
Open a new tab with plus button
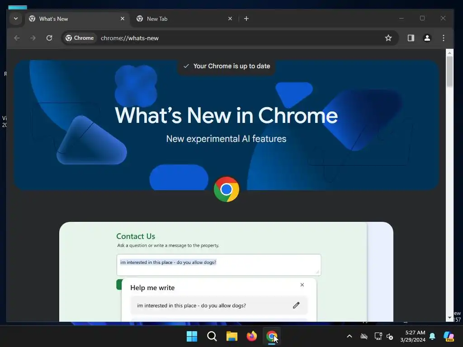click(246, 19)
